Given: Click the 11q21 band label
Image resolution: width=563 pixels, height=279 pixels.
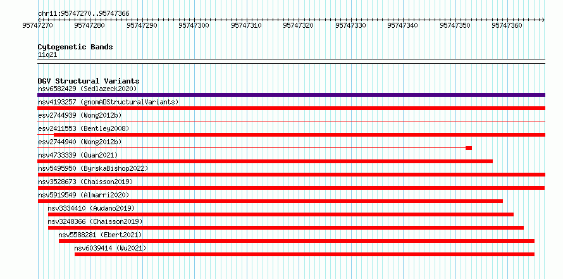Looking at the screenshot, I should pyautogui.click(x=47, y=55).
